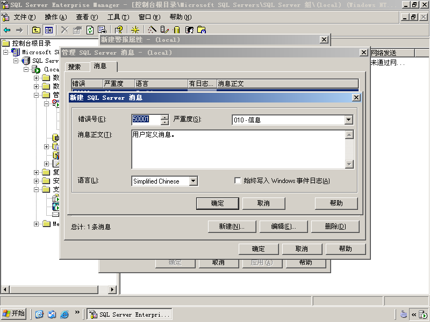Click the first quick launch icon in taskbar
This screenshot has width=430, height=322.
[39, 314]
